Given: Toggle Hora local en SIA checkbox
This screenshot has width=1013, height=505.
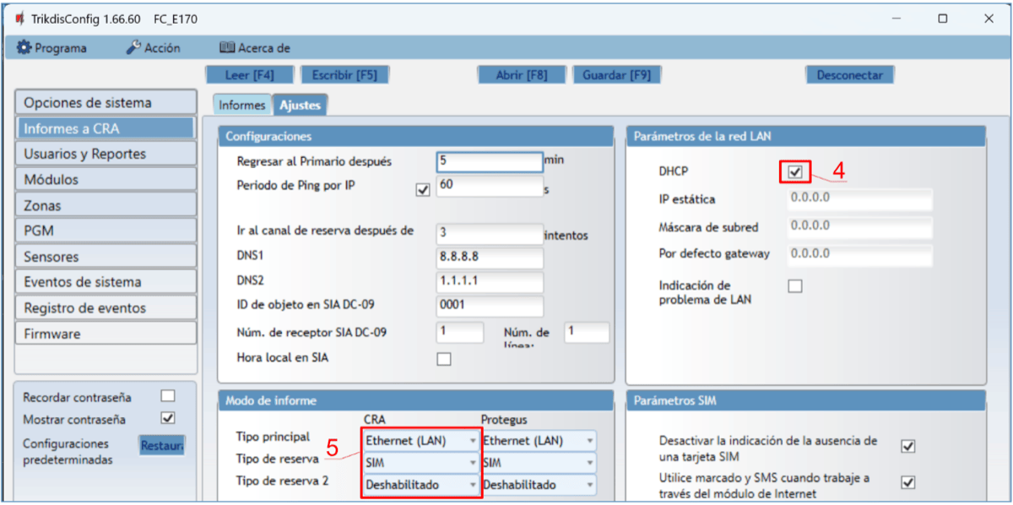Looking at the screenshot, I should pyautogui.click(x=444, y=359).
